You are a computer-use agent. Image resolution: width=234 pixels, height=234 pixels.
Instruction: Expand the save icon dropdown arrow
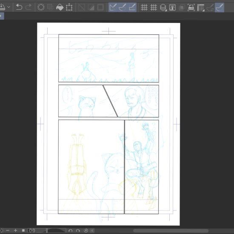pos(9,7)
